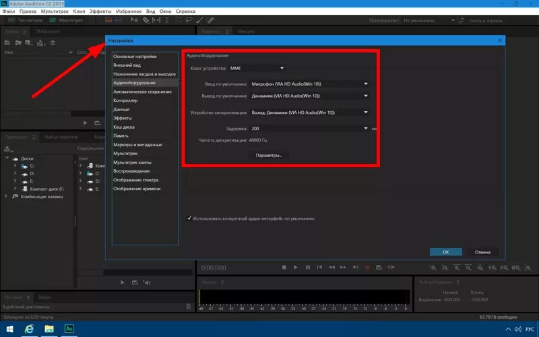The height and width of the screenshot is (337, 539).
Task: Toggle auto-play speaker icon in Media Browser
Action: [147, 282]
